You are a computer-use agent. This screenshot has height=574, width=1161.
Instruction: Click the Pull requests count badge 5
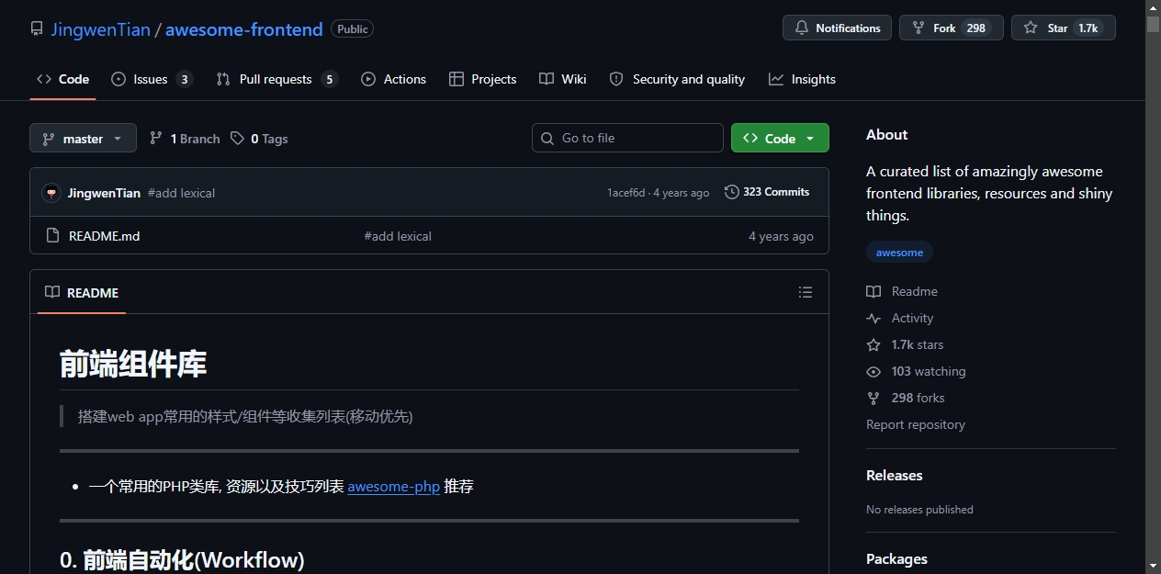329,79
